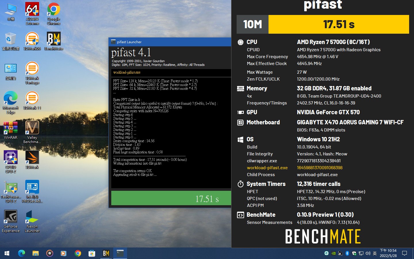Open network status in system tray
This screenshot has width=414, height=259.
pos(361,253)
